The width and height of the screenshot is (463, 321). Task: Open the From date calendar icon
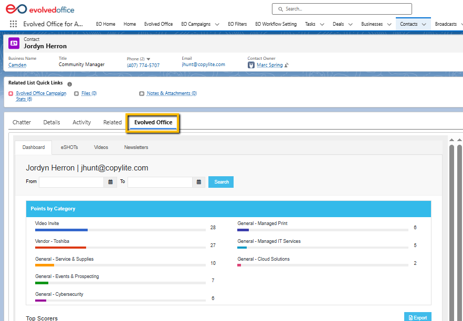[x=110, y=182]
